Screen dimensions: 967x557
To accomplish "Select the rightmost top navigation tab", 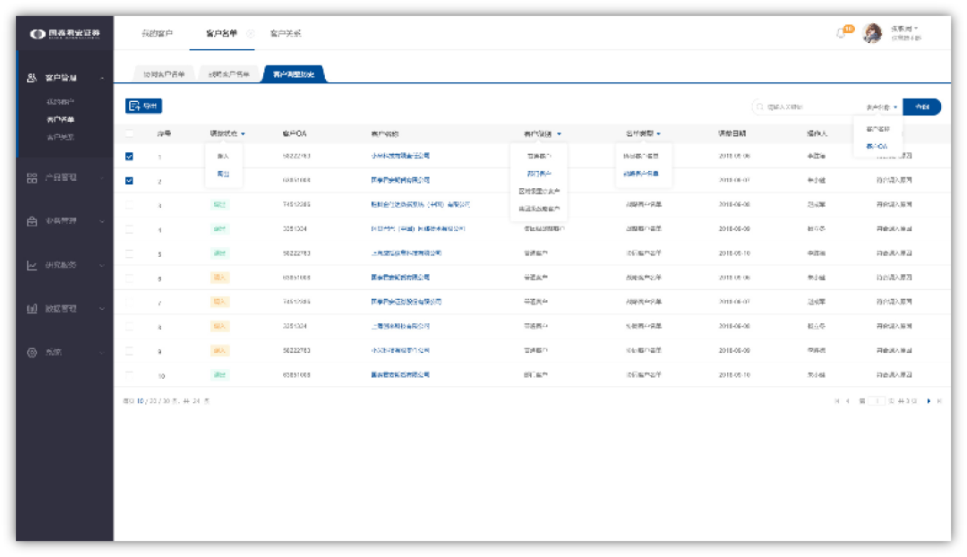I will pos(286,33).
